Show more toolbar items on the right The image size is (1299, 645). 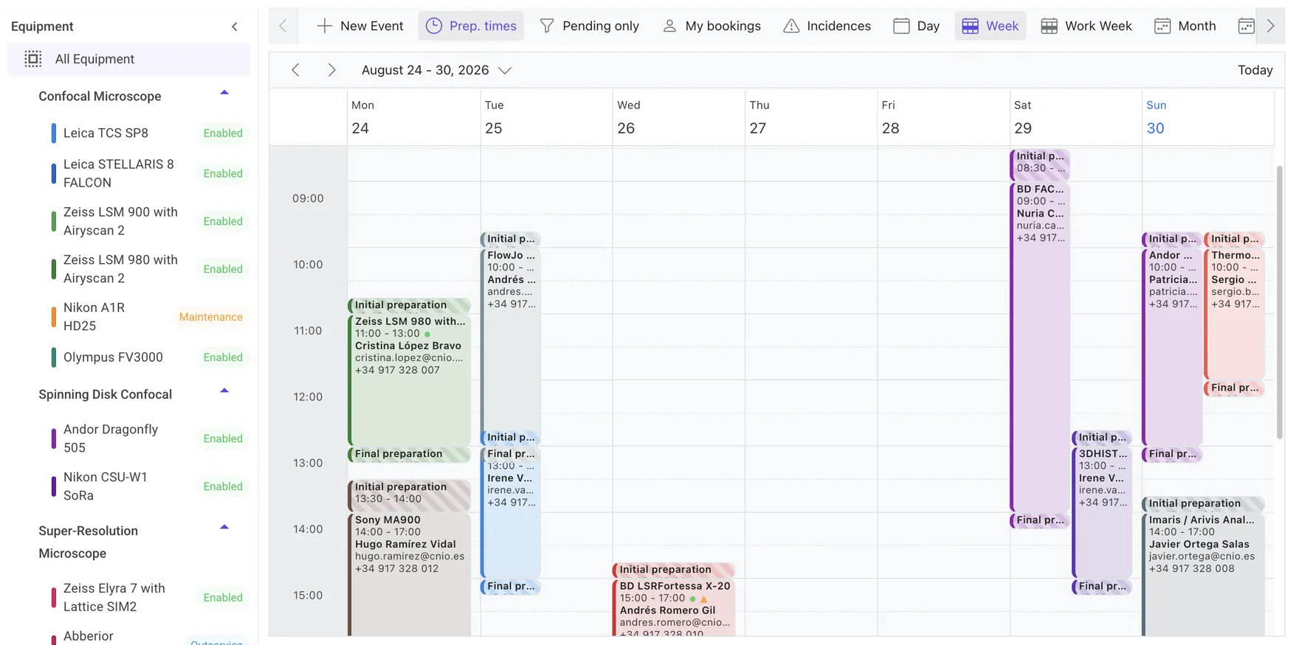point(1271,26)
